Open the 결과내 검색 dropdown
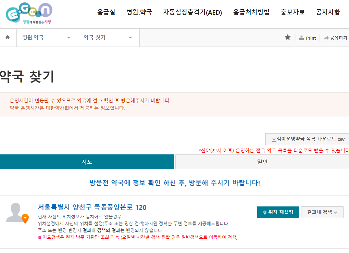This screenshot has width=349, height=253. [x=321, y=212]
